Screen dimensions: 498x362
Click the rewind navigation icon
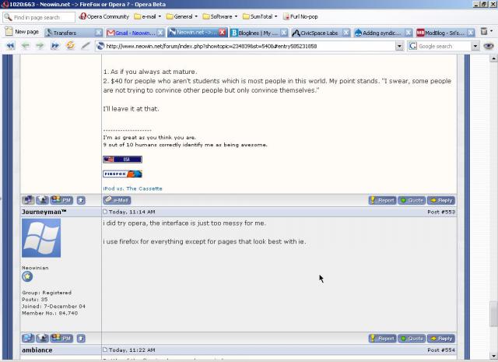tap(10, 46)
